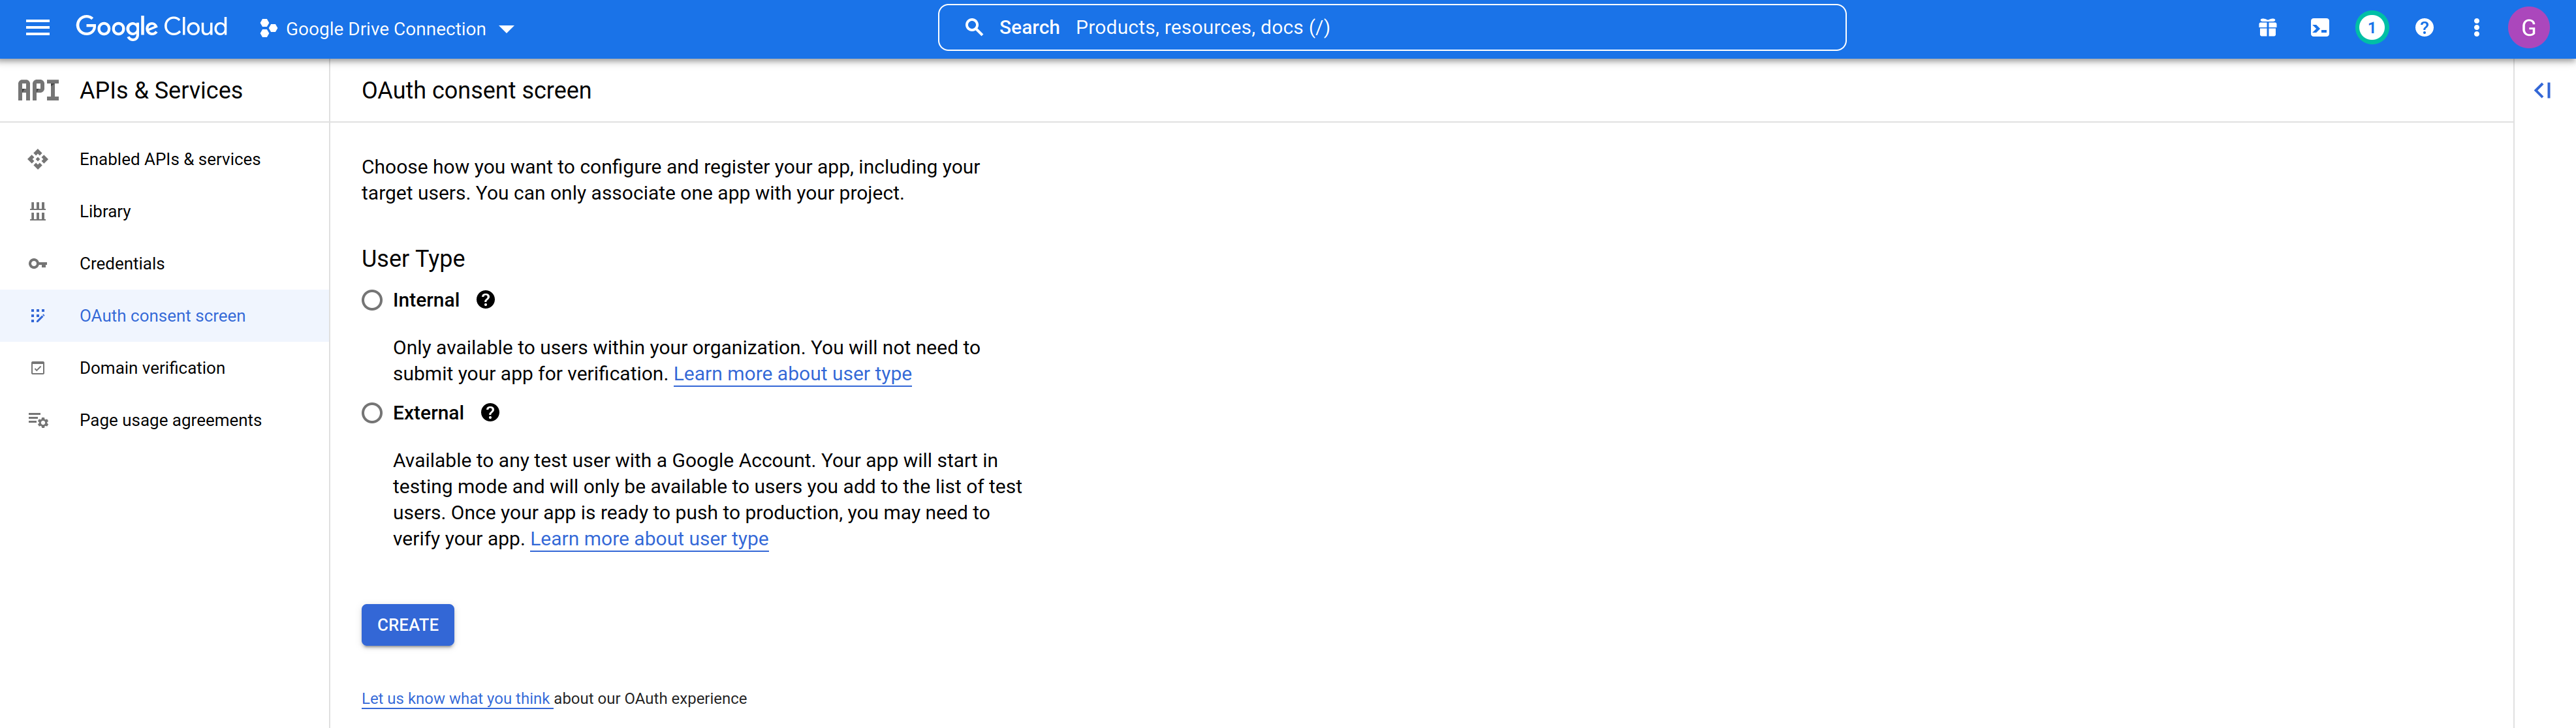Open the hamburger navigation menu

click(x=37, y=28)
